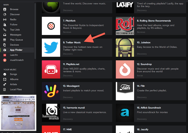The height and width of the screenshot is (133, 188).
Task: Open the 18. Jazzify title
Action: tap(143, 129)
